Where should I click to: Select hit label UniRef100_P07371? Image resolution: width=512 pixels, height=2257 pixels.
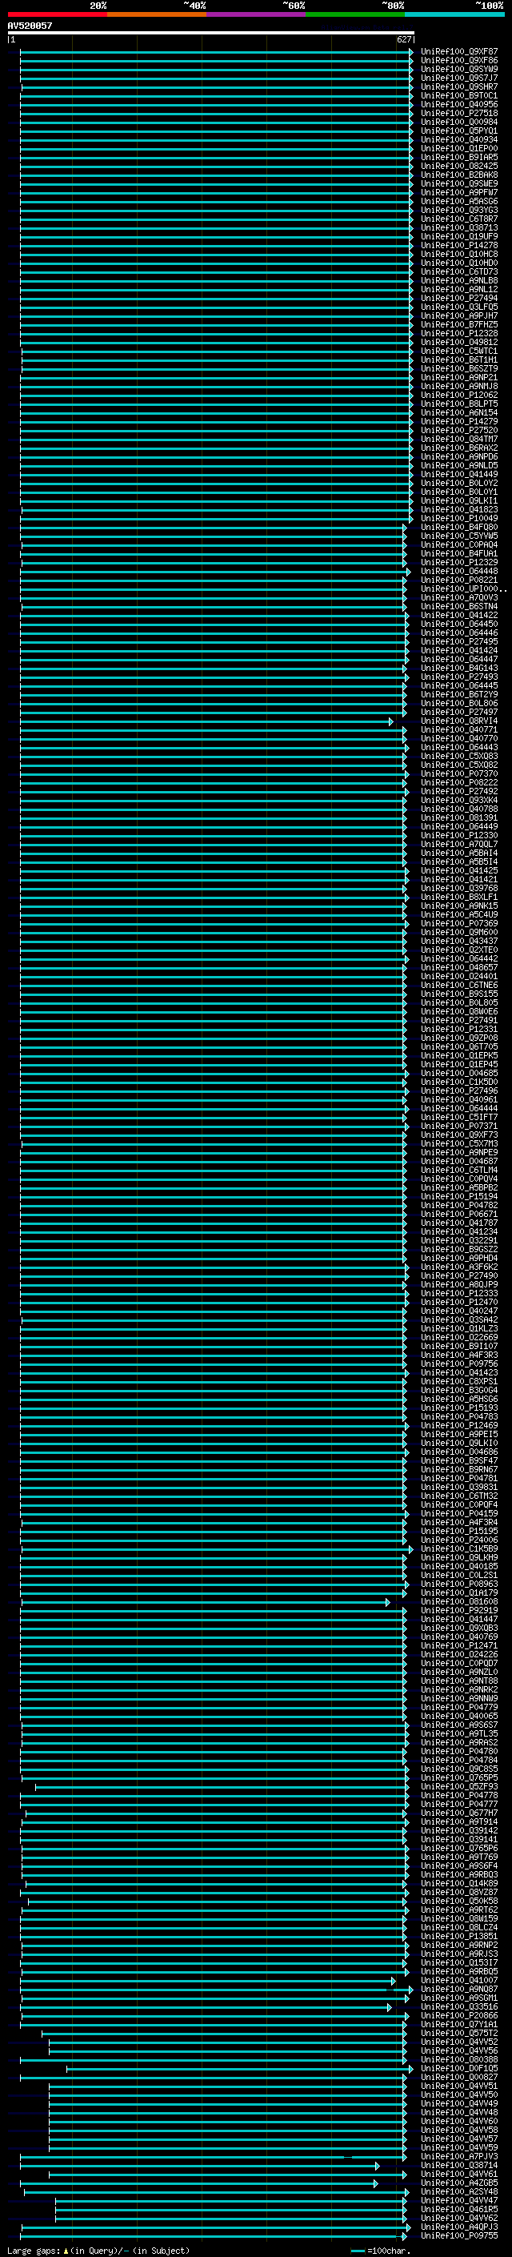click(459, 1126)
